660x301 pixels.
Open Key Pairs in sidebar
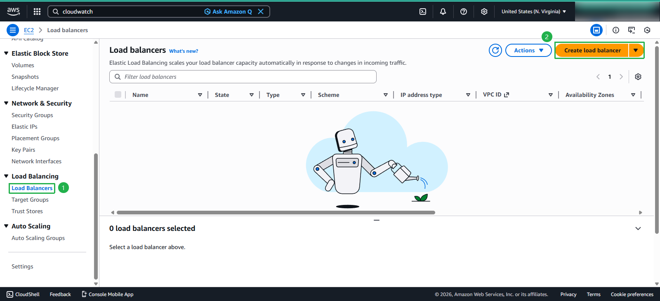pyautogui.click(x=23, y=150)
